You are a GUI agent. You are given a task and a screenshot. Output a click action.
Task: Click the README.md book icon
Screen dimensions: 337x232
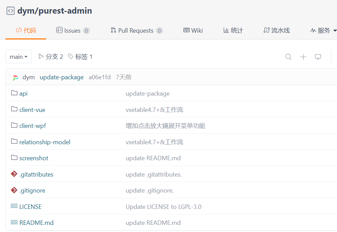tap(14, 222)
